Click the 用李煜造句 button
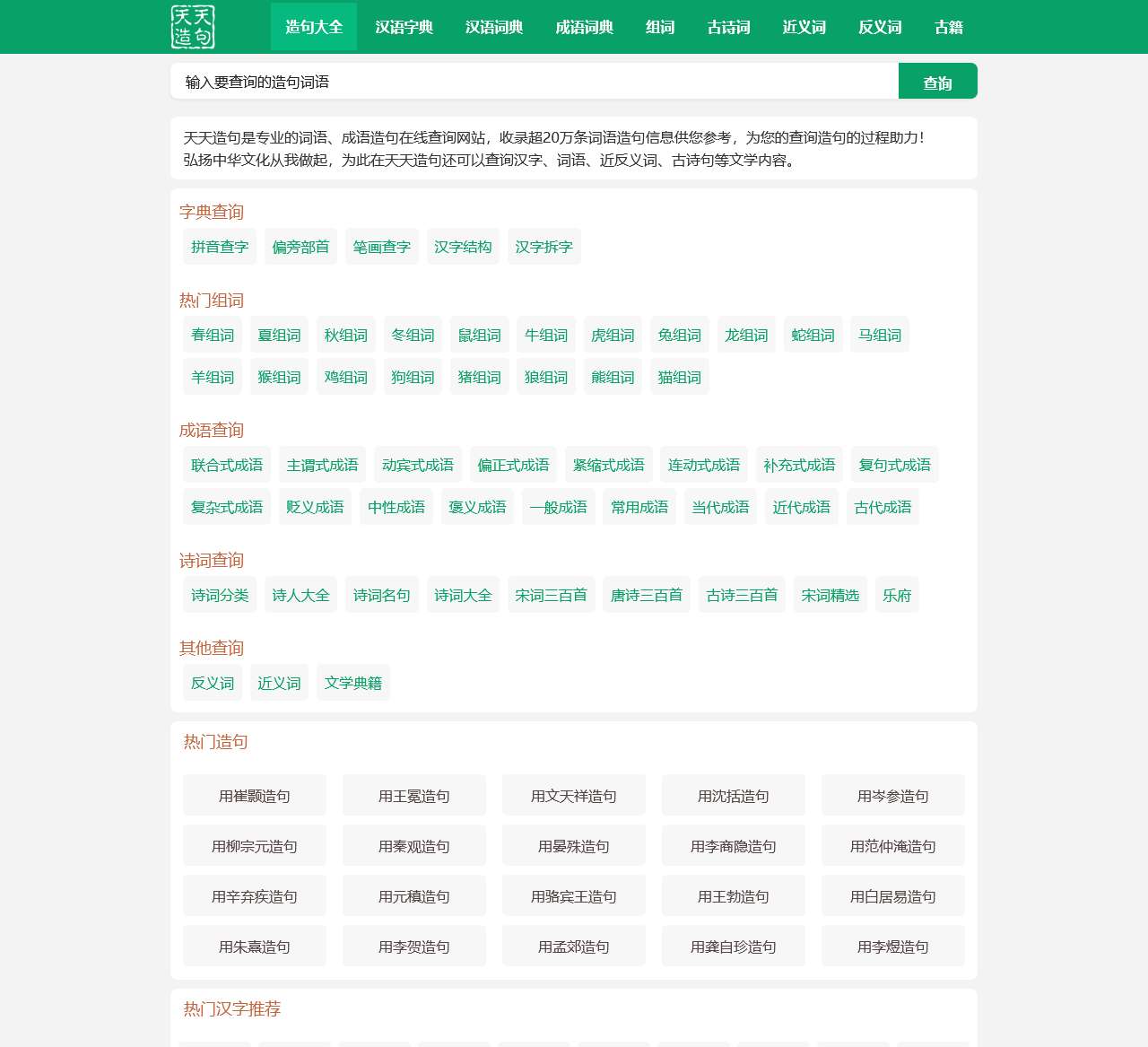The height and width of the screenshot is (1047, 1148). 892,947
